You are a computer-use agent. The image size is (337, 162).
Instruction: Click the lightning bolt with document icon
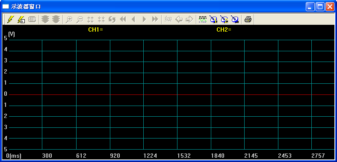(x=21, y=20)
